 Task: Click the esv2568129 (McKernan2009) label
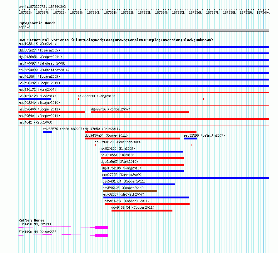coord(118,142)
